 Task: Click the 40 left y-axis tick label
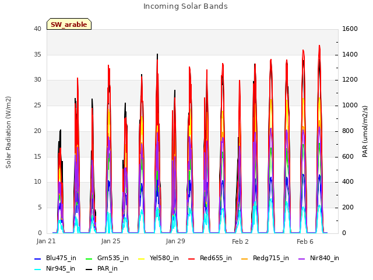coord(37,29)
